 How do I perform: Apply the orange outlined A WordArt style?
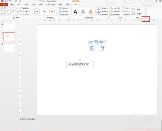[x=91, y=12]
